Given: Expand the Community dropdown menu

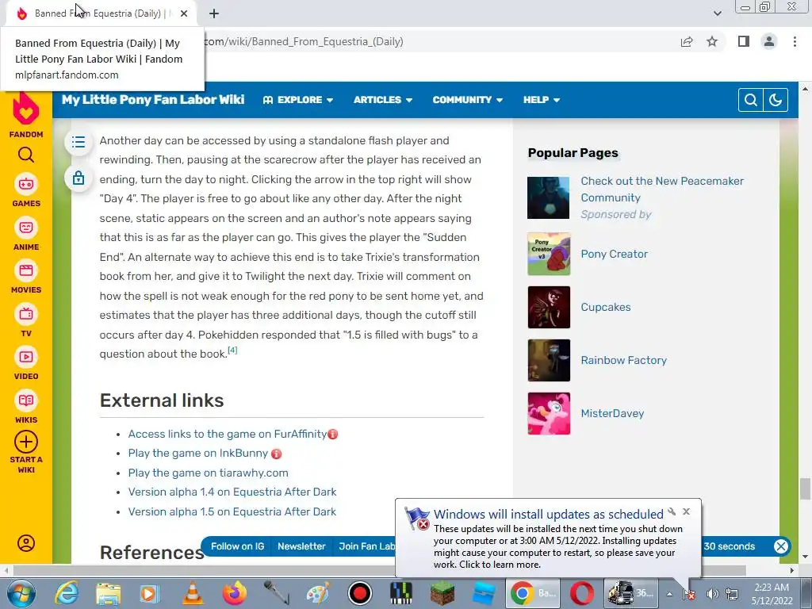Looking at the screenshot, I should (468, 100).
